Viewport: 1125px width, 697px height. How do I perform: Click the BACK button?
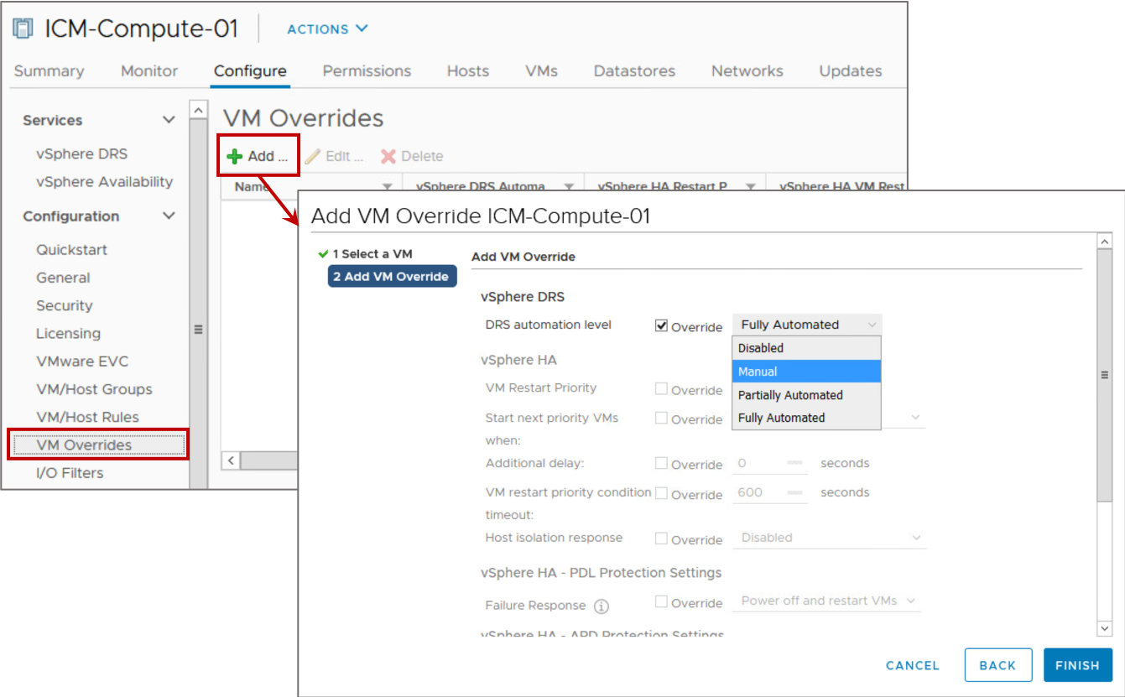998,665
